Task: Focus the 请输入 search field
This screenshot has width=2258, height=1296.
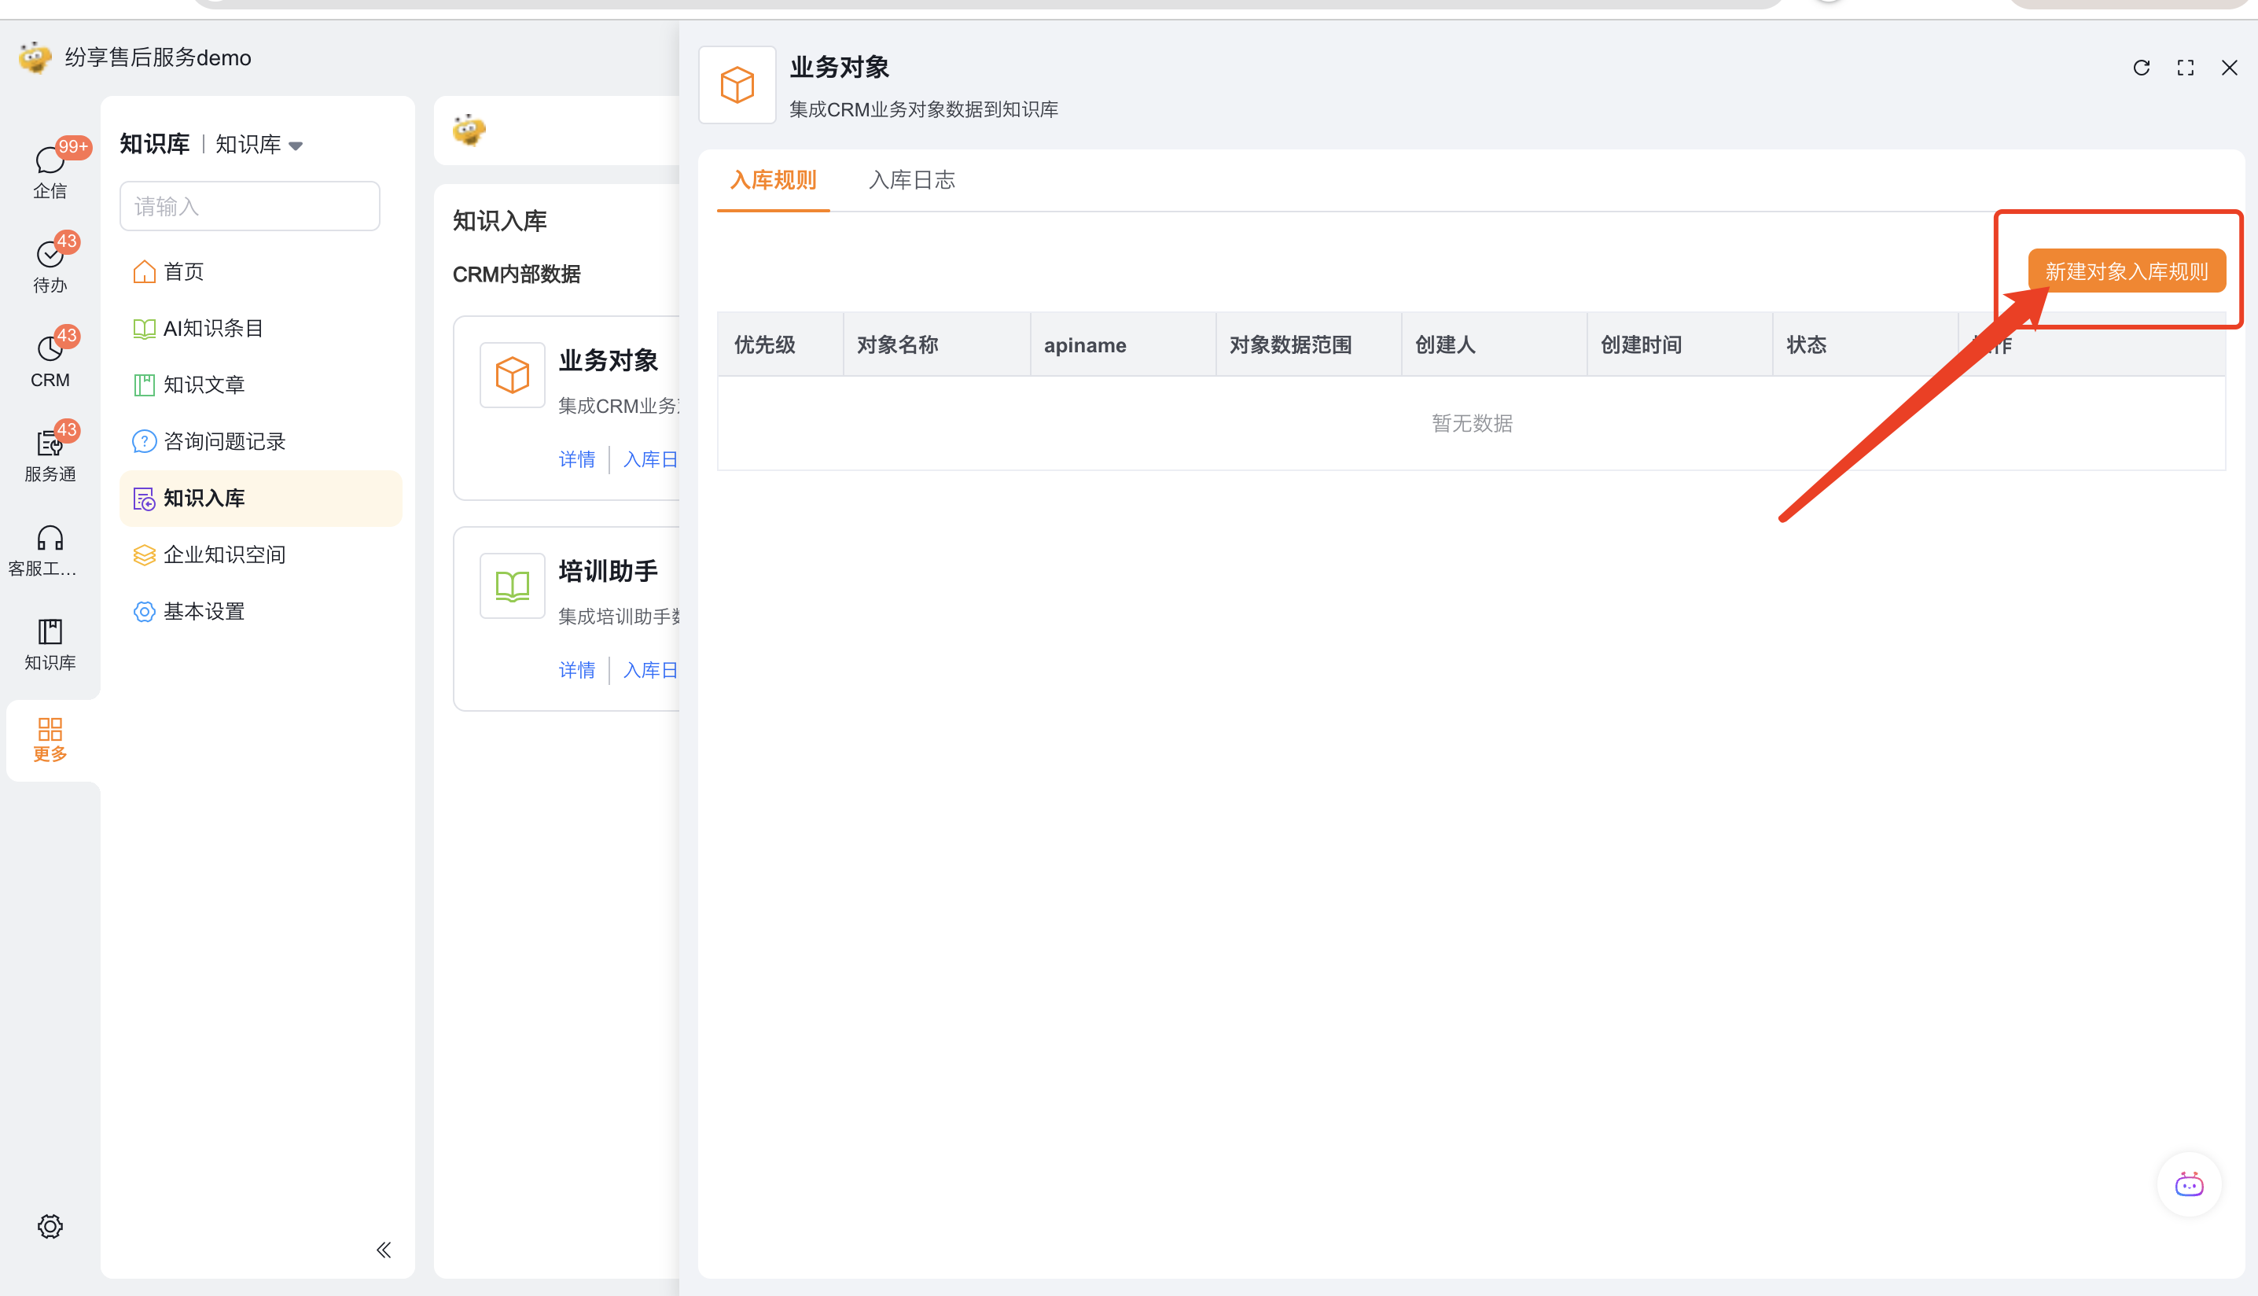Action: pyautogui.click(x=250, y=207)
